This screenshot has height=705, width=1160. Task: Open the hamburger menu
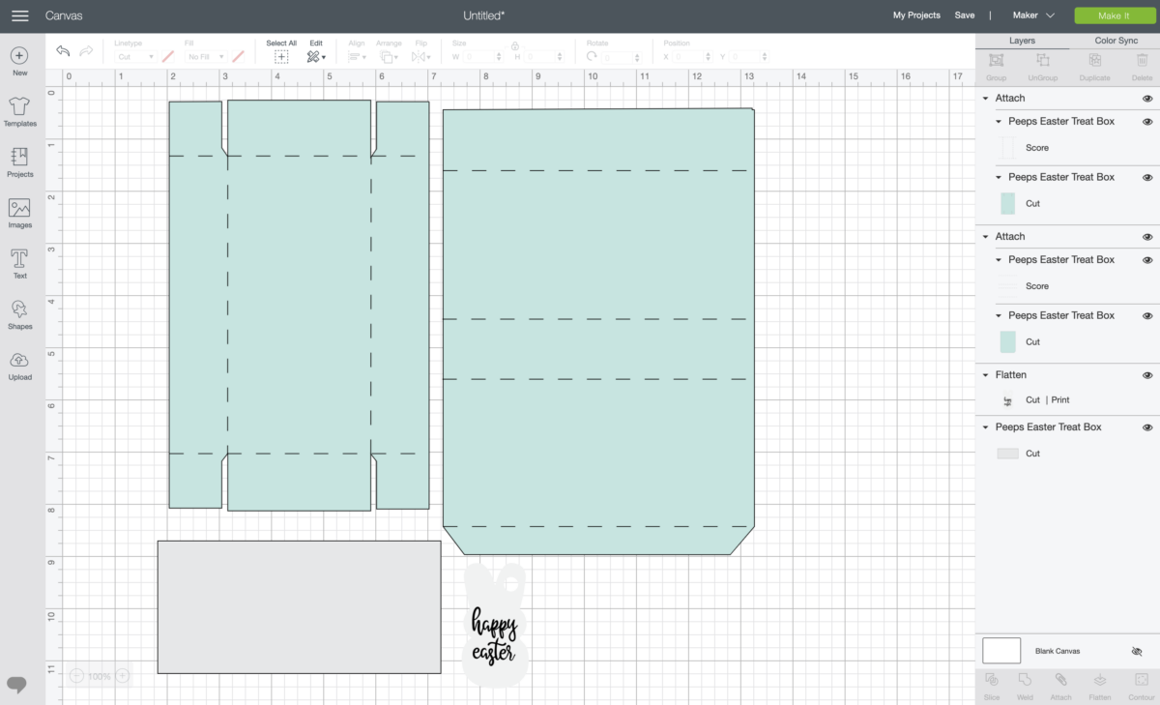click(19, 15)
